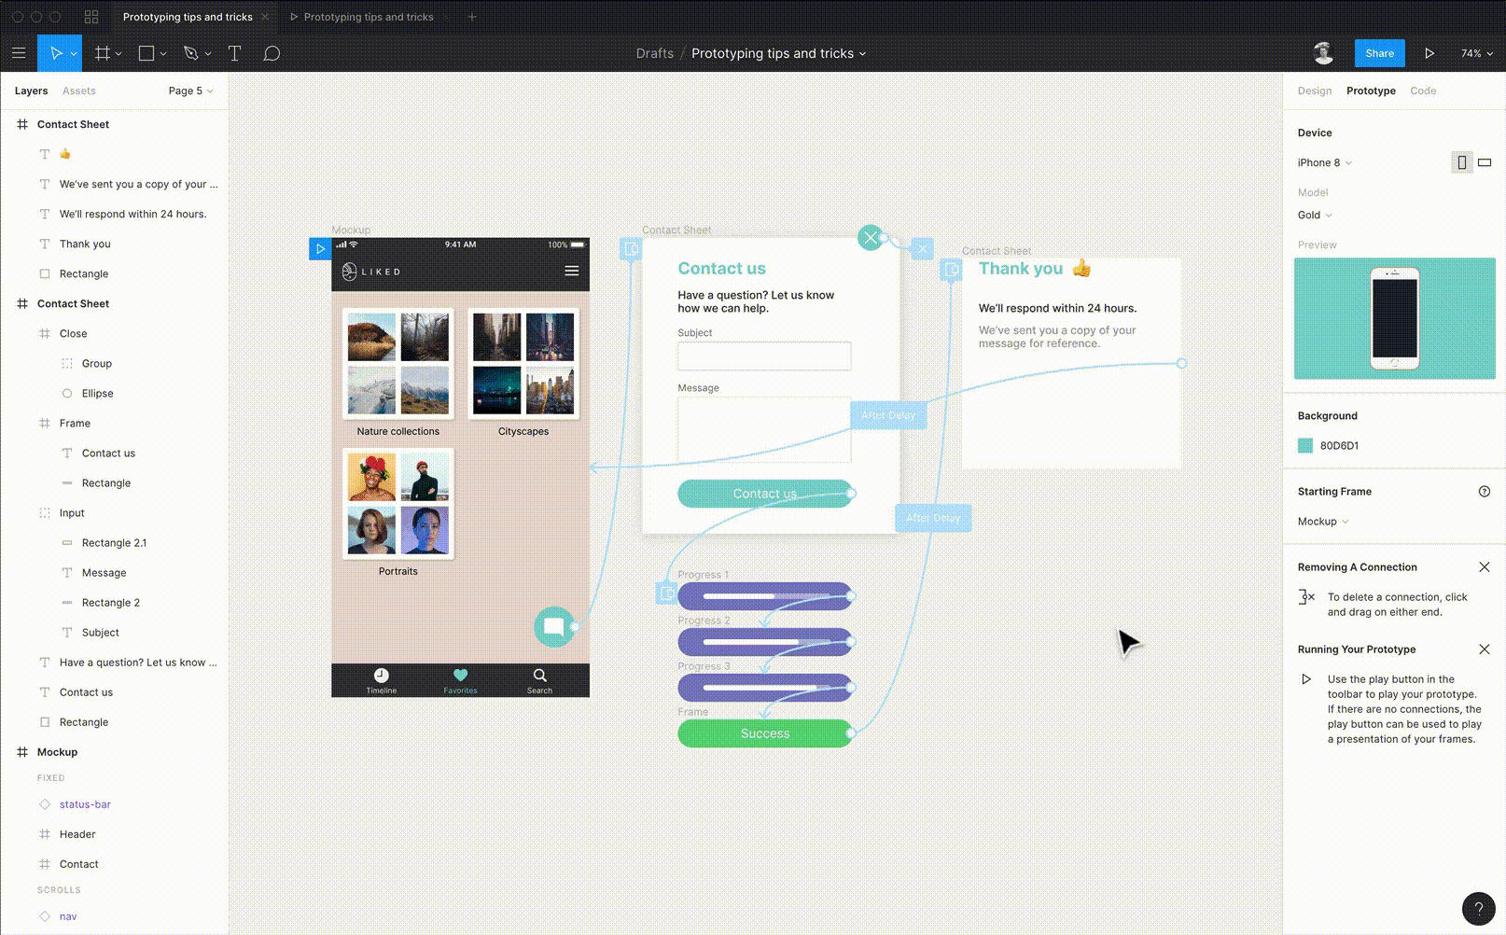Open the Figma main menu hamburger icon

click(19, 53)
